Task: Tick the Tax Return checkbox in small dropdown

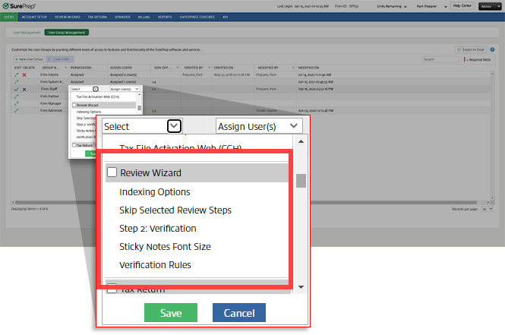Action: (74, 144)
